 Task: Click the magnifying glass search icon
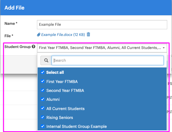[x=46, y=60]
